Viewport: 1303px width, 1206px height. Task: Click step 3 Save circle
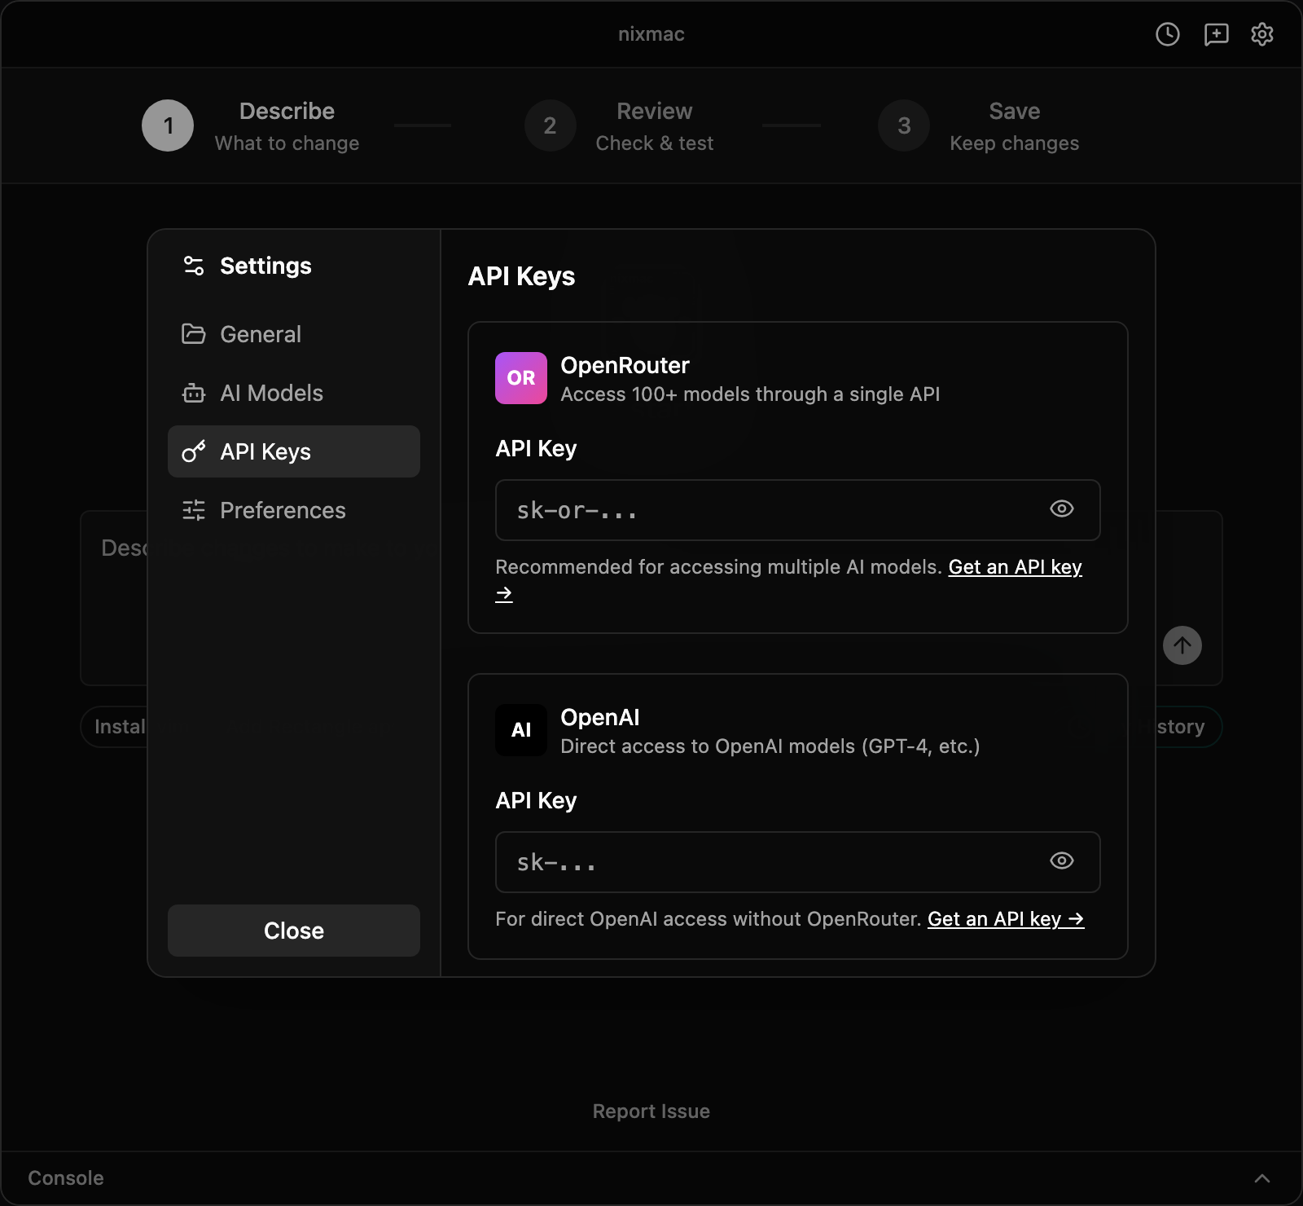[x=904, y=125]
